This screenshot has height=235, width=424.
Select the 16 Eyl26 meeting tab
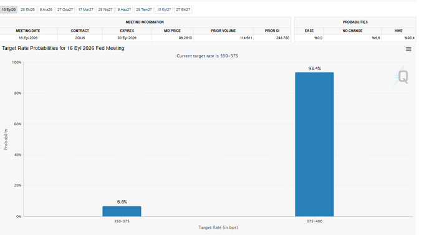[9, 10]
